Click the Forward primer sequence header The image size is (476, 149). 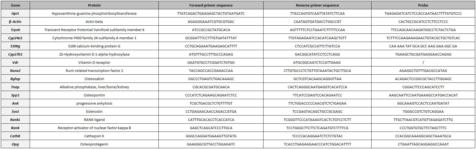[x=211, y=5]
